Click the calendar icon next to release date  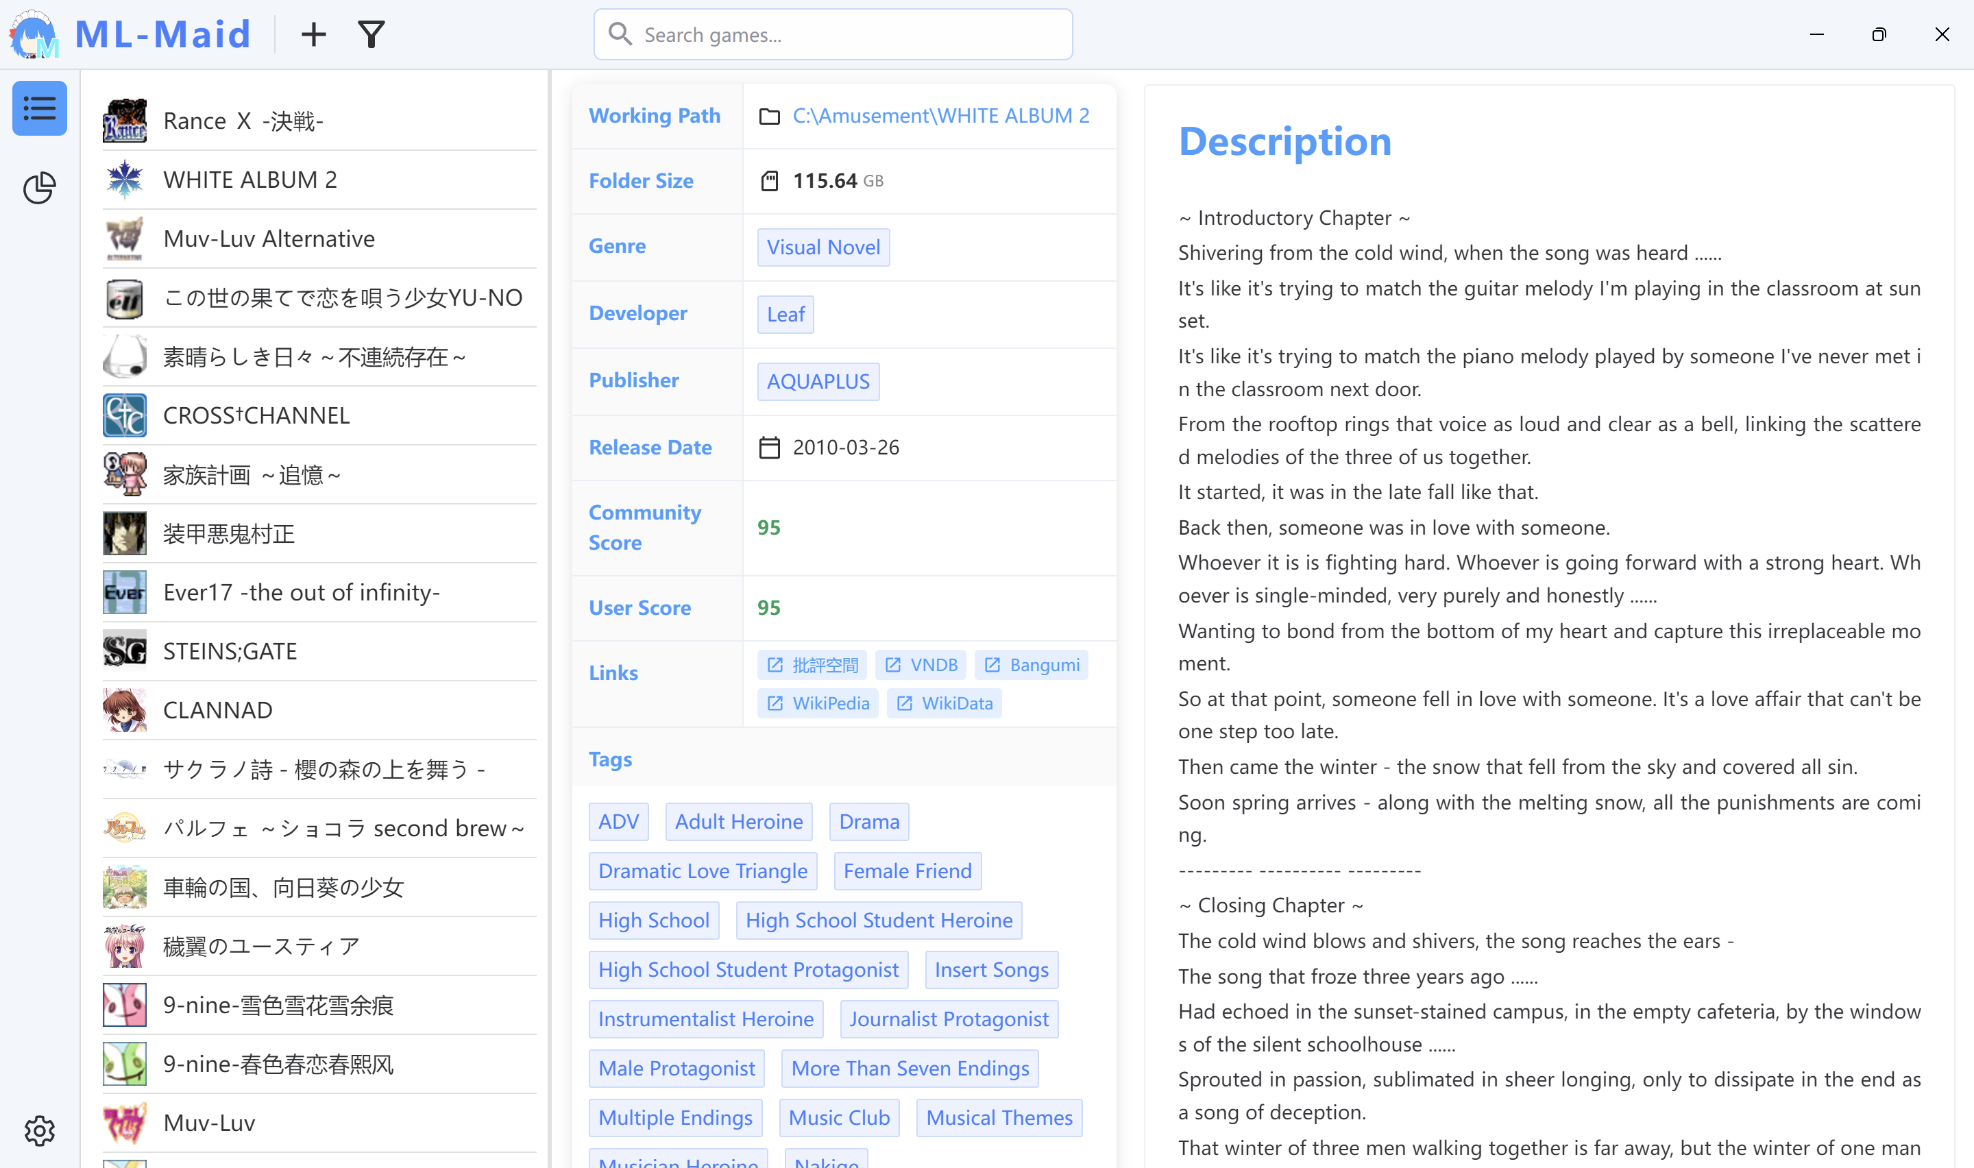[768, 448]
